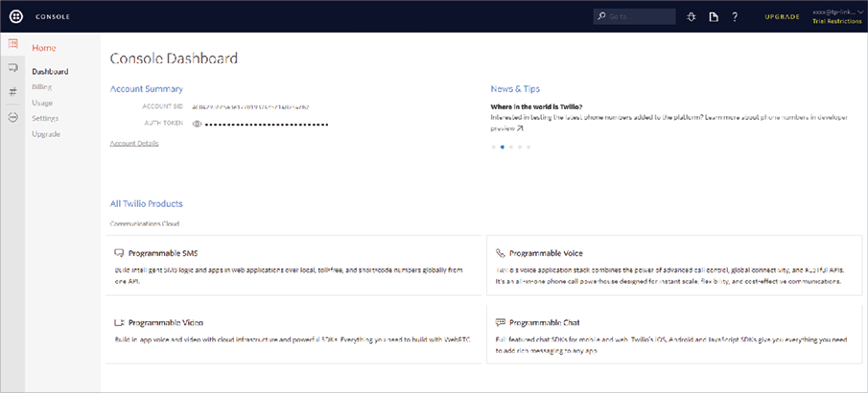Open the Programmable SMS sidebar icon
This screenshot has height=393, width=868.
click(x=12, y=67)
